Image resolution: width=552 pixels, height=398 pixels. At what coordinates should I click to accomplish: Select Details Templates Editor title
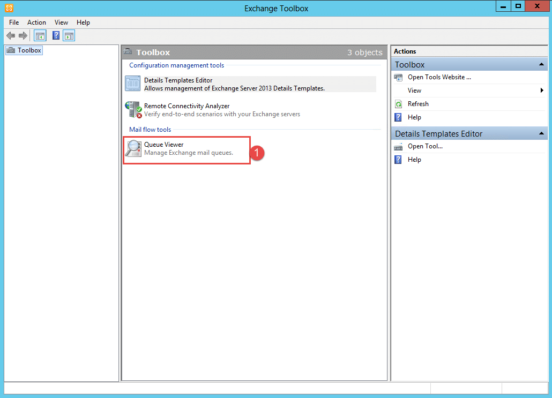coord(178,80)
